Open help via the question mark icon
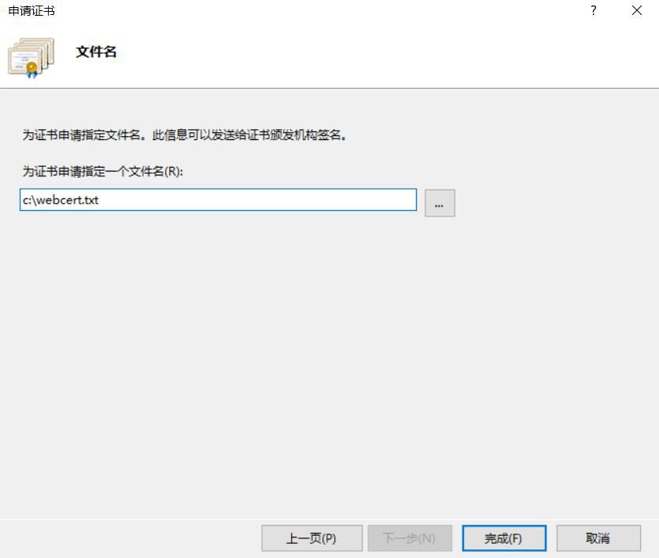Viewport: 659px width, 558px height. point(593,10)
